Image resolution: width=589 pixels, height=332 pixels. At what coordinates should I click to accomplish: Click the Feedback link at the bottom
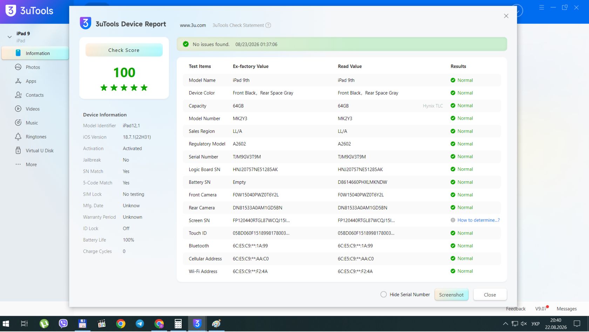(x=515, y=309)
